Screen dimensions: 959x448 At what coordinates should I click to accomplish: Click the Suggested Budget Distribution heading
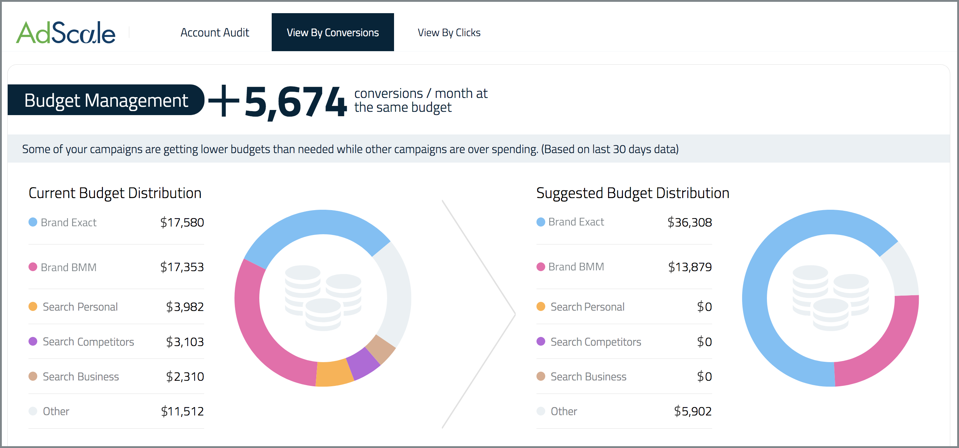633,193
